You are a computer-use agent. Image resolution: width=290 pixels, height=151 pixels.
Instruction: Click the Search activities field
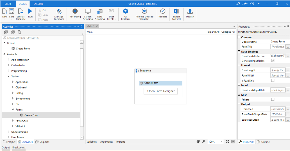click(43, 38)
